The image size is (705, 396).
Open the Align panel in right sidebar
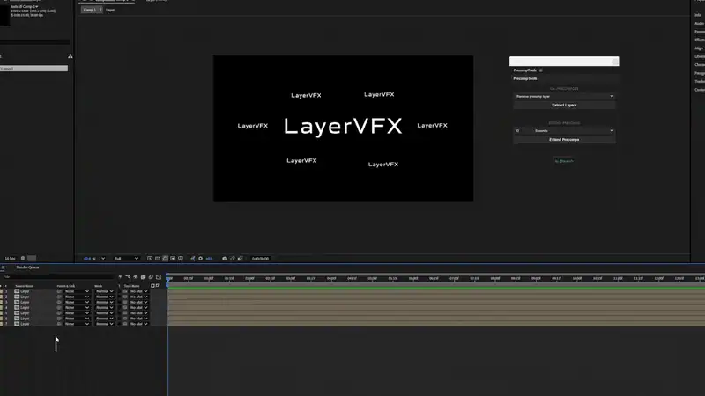click(x=699, y=48)
